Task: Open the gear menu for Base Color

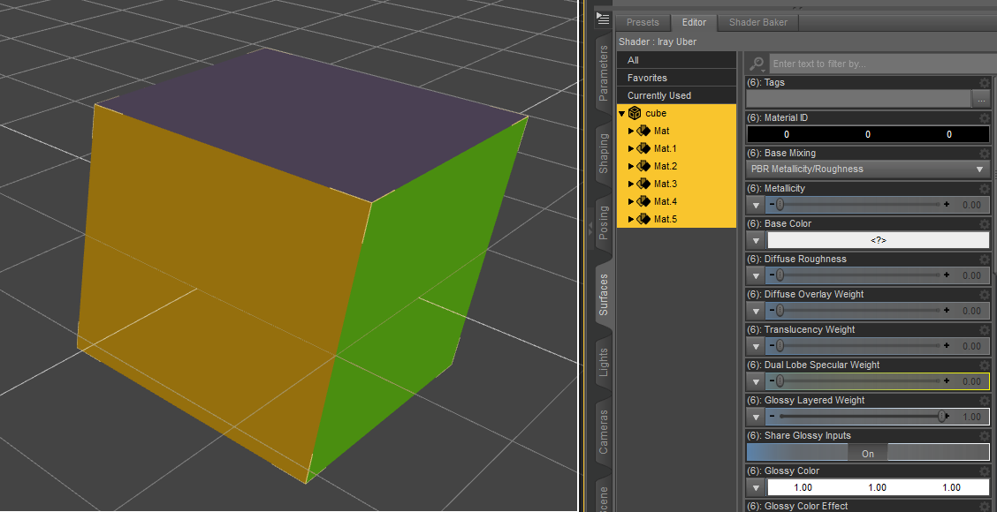Action: point(985,224)
